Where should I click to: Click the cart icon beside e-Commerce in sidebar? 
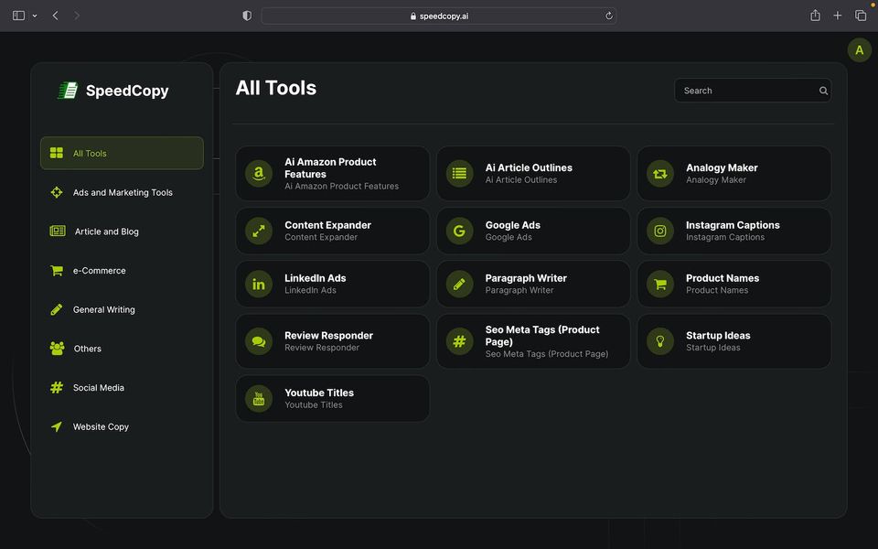pos(57,271)
